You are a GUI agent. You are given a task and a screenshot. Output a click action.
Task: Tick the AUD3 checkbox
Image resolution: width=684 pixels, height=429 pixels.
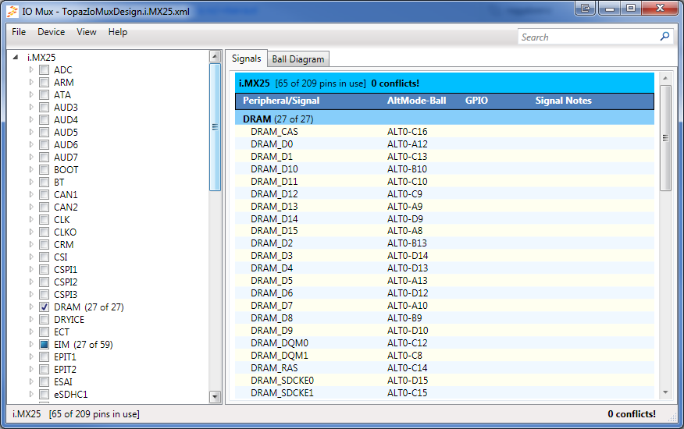44,108
